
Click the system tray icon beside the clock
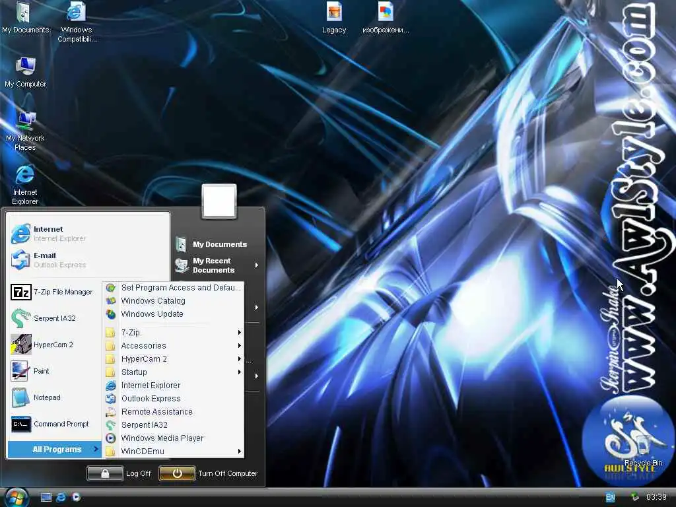[634, 497]
